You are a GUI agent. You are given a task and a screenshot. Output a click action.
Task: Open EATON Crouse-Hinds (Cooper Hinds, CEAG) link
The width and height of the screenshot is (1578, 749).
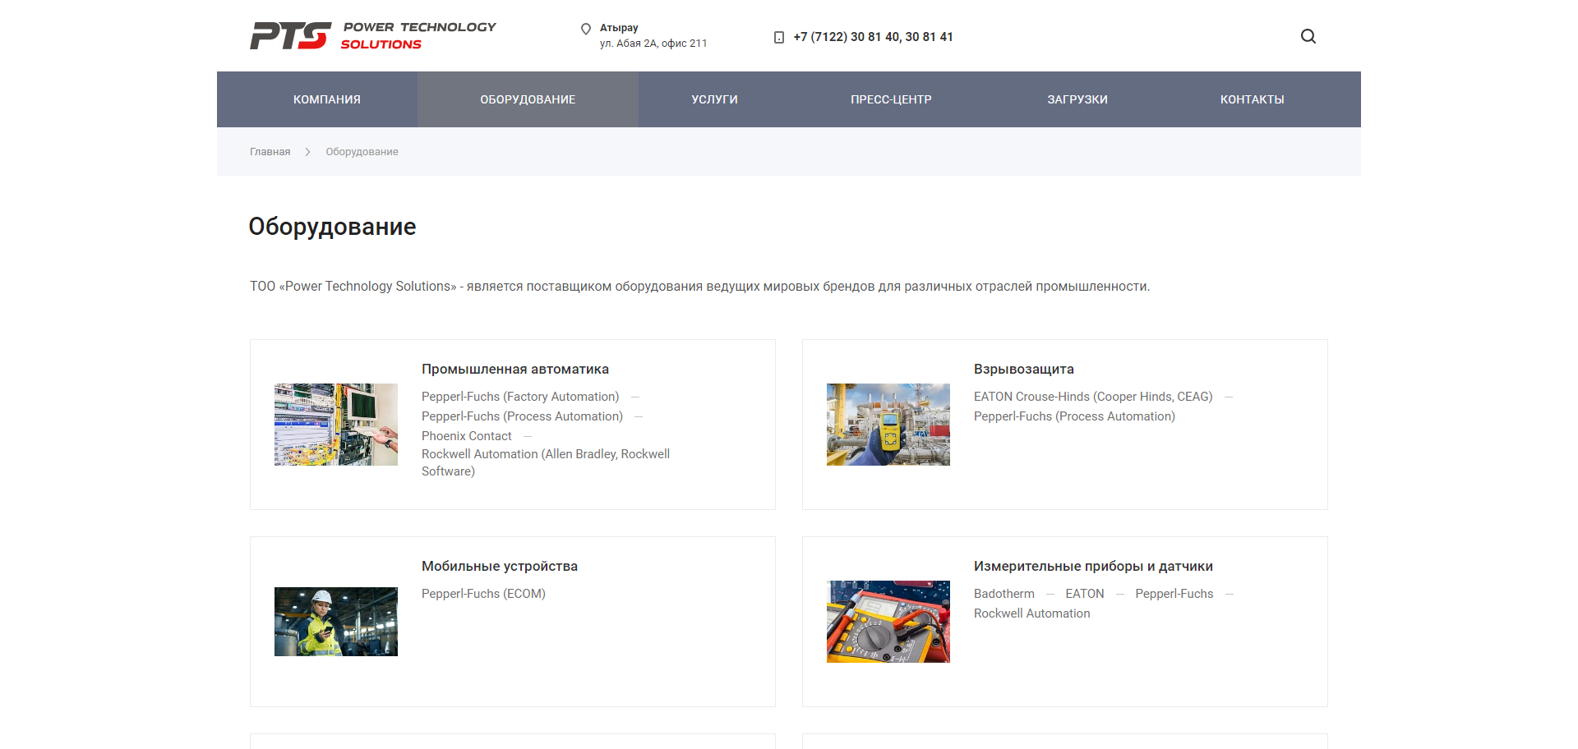tap(1093, 397)
